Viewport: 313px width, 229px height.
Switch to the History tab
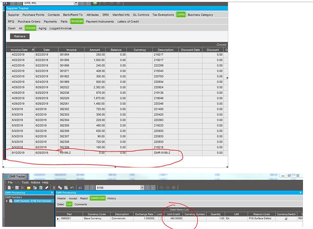112,198
